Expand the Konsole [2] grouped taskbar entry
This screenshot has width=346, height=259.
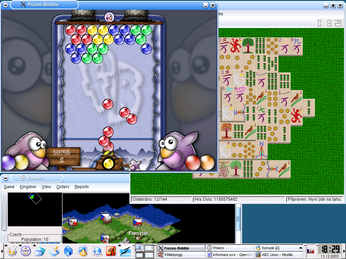[x=279, y=248]
